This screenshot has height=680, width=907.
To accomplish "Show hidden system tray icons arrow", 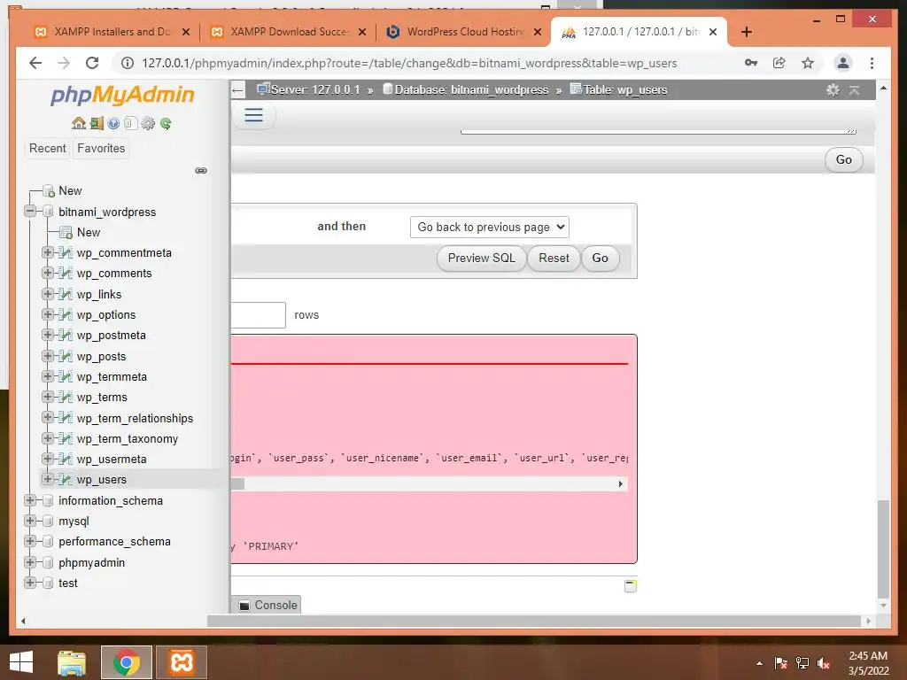I will 759,663.
